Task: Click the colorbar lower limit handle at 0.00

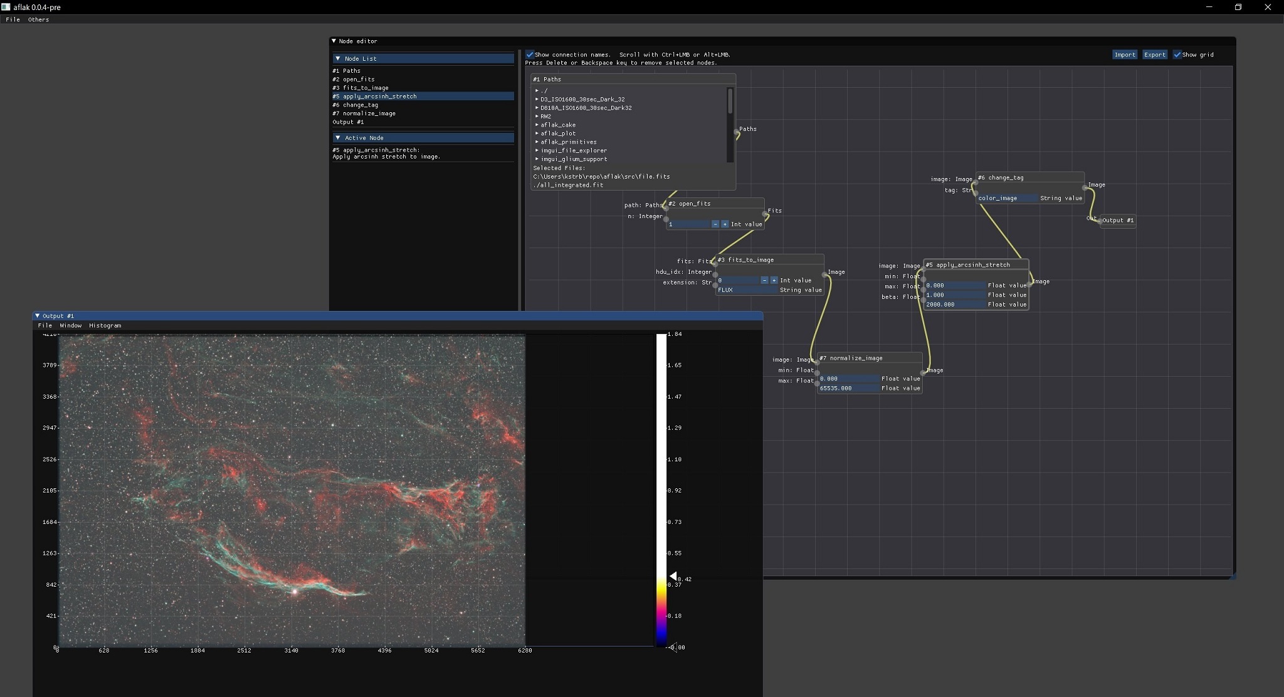Action: pos(673,647)
